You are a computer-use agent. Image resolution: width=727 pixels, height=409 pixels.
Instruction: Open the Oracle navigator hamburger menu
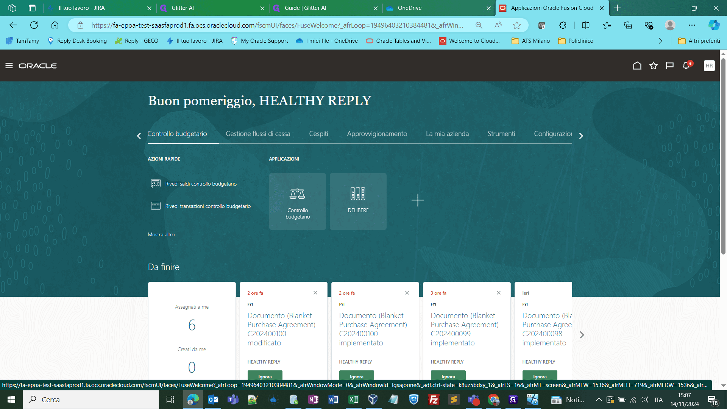point(9,66)
